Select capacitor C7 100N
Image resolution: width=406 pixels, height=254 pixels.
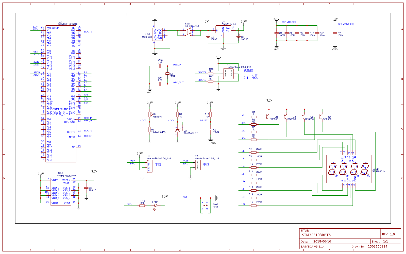point(335,33)
